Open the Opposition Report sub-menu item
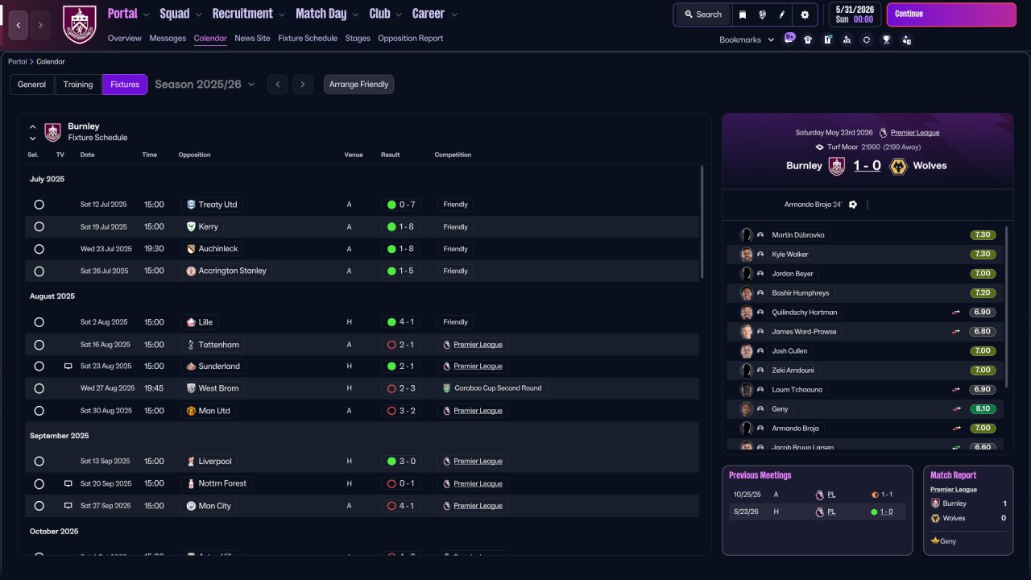This screenshot has height=580, width=1031. (410, 38)
